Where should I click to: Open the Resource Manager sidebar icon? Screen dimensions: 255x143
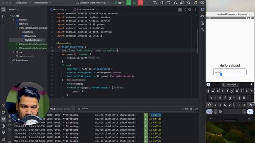pyautogui.click(x=3, y=16)
